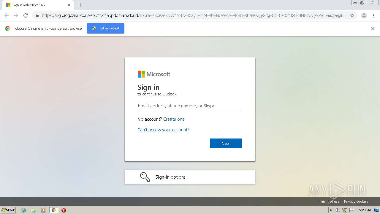
Task: Open a new tab with plus icon
Action: 80,5
